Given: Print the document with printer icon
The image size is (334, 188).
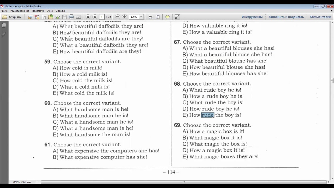Looking at the screenshot, I should [71, 17].
